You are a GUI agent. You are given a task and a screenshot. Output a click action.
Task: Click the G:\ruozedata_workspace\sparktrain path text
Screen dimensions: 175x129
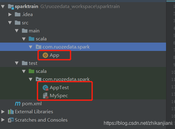point(80,6)
